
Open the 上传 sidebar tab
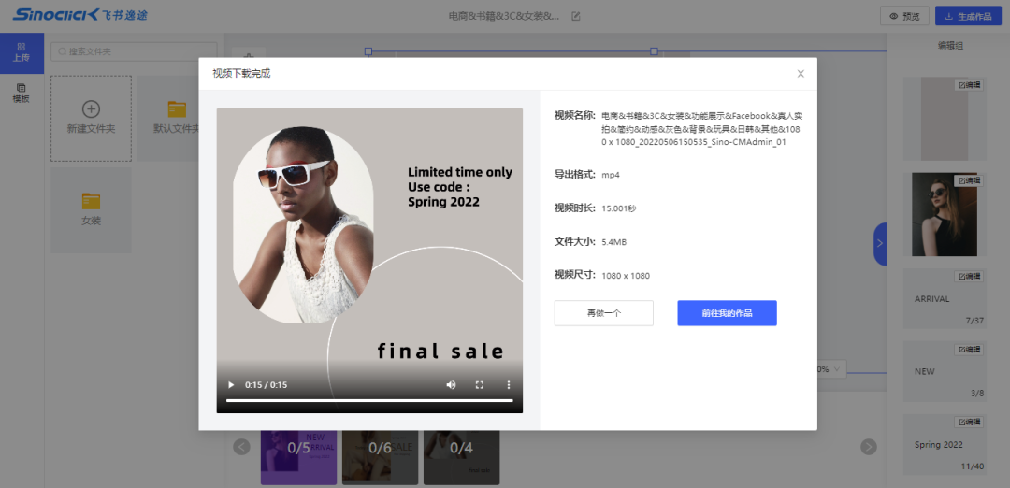point(22,52)
